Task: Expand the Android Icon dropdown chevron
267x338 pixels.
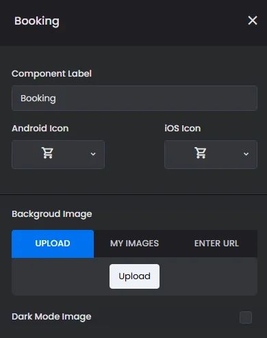Action: (x=93, y=154)
